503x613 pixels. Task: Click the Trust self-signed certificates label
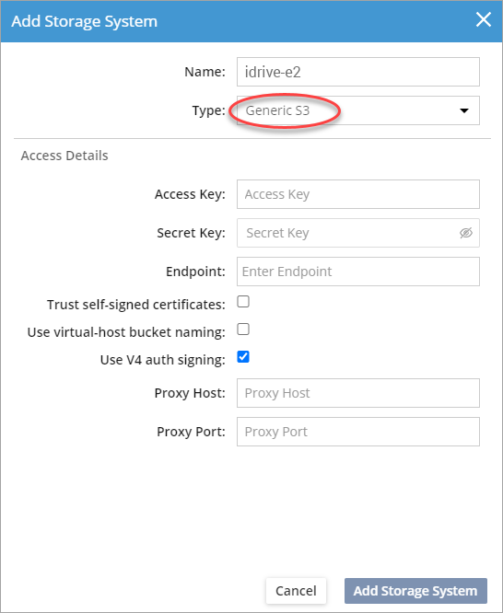(136, 305)
